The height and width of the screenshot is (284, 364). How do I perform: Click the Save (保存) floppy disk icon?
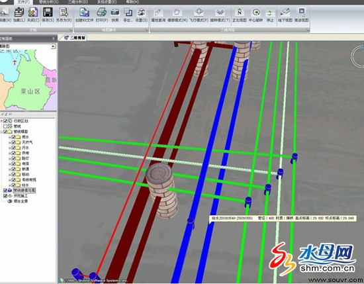tap(48, 12)
